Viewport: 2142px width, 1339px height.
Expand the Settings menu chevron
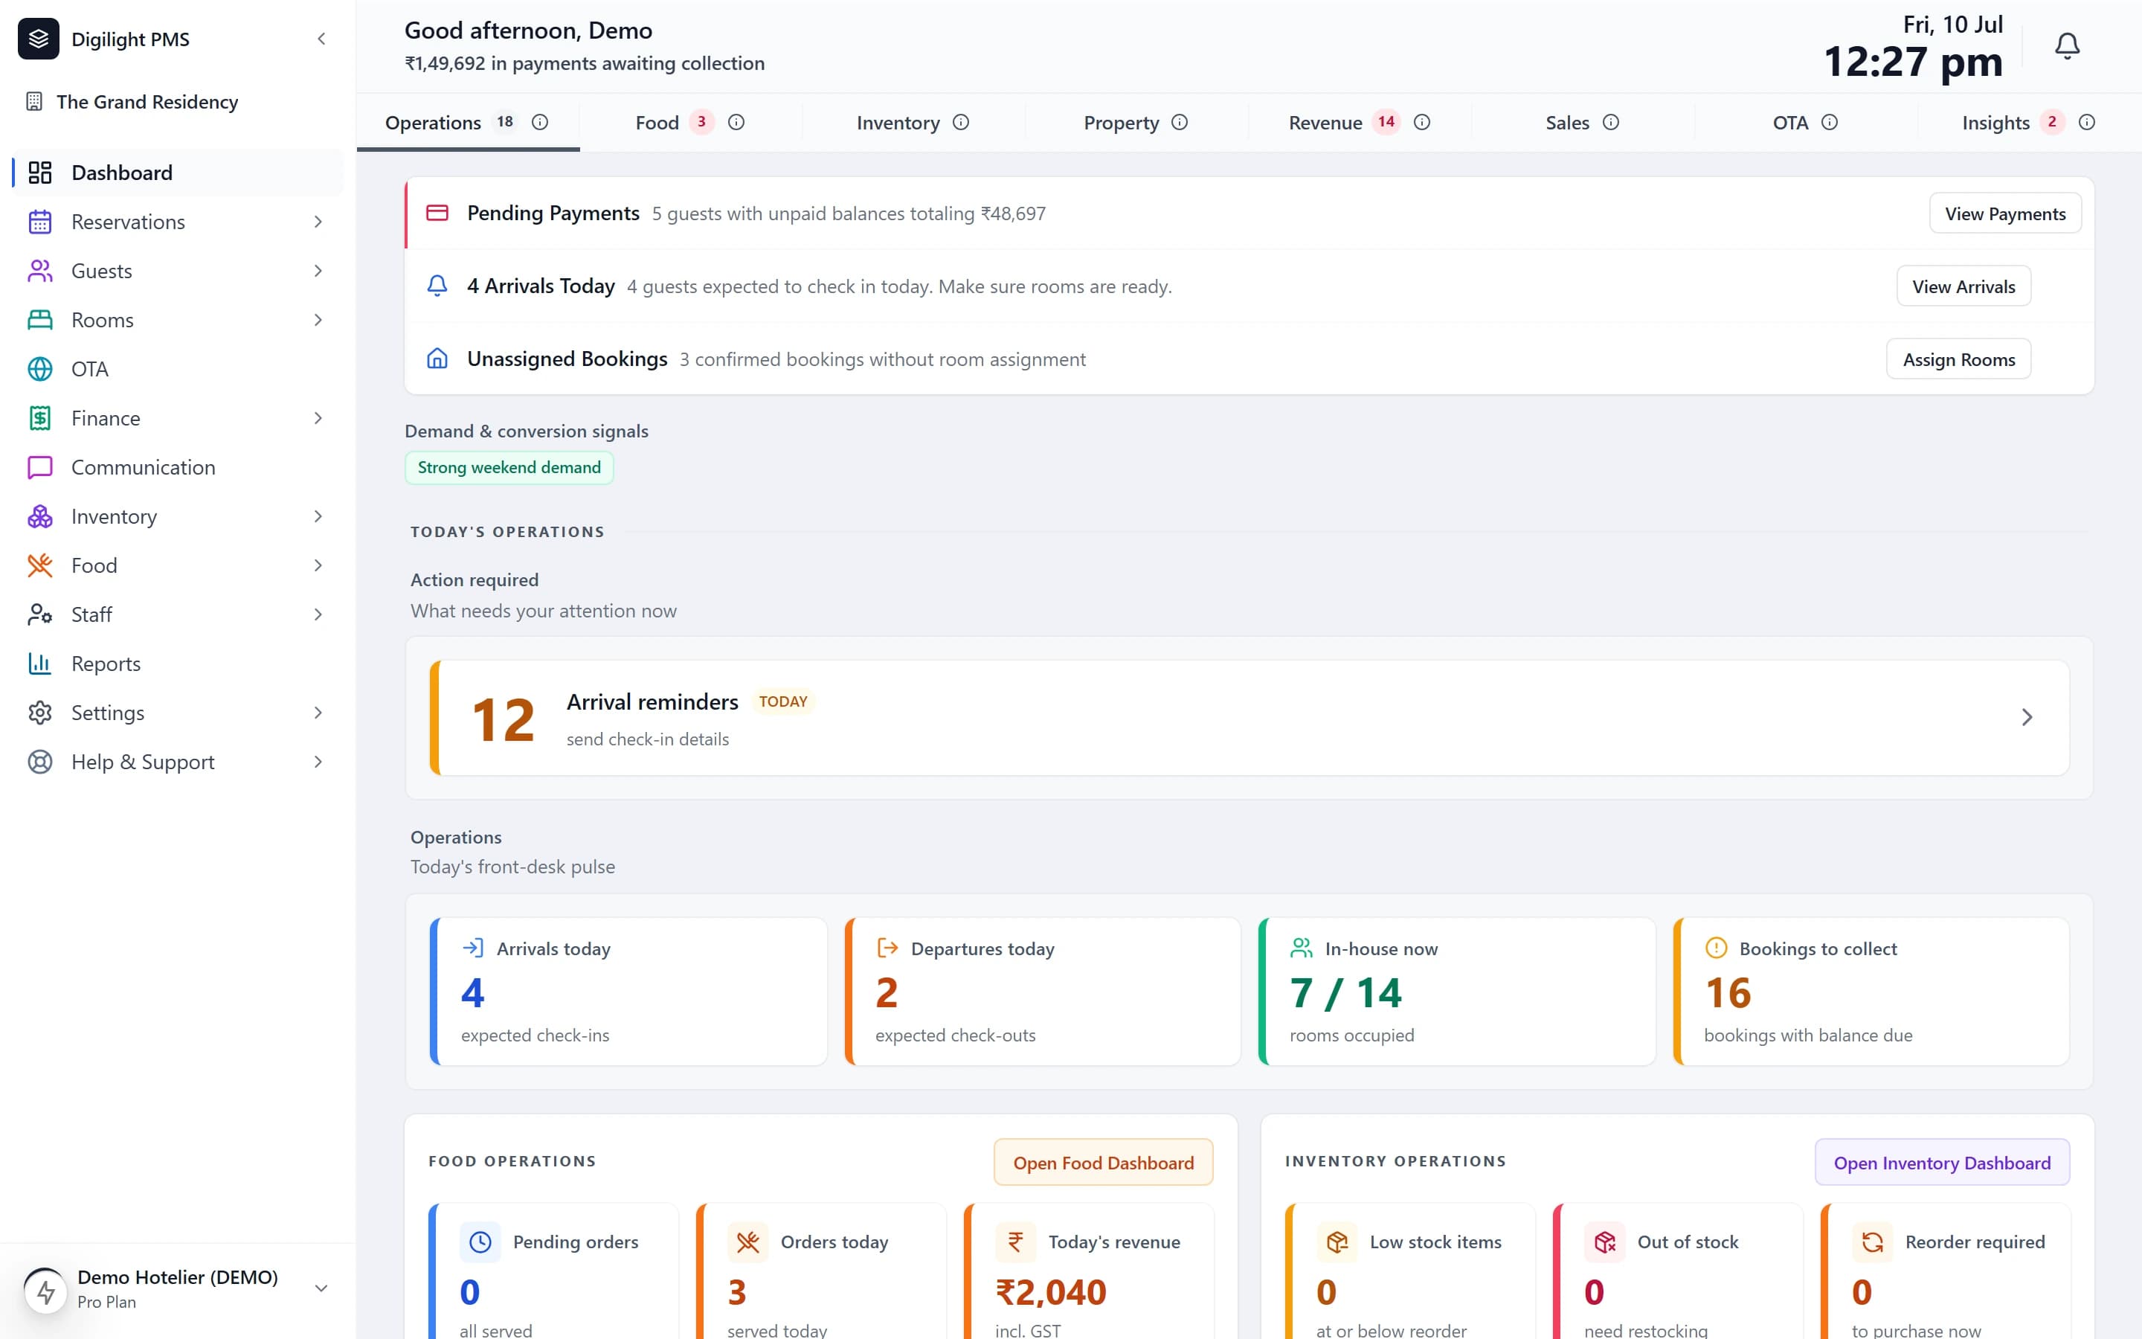pos(318,713)
